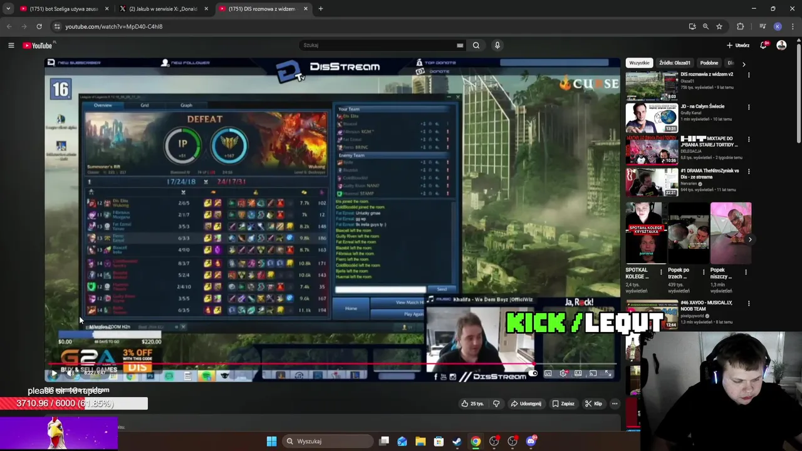Open options menu for JD - na Całym Świecie
This screenshot has width=802, height=451.
749,107
